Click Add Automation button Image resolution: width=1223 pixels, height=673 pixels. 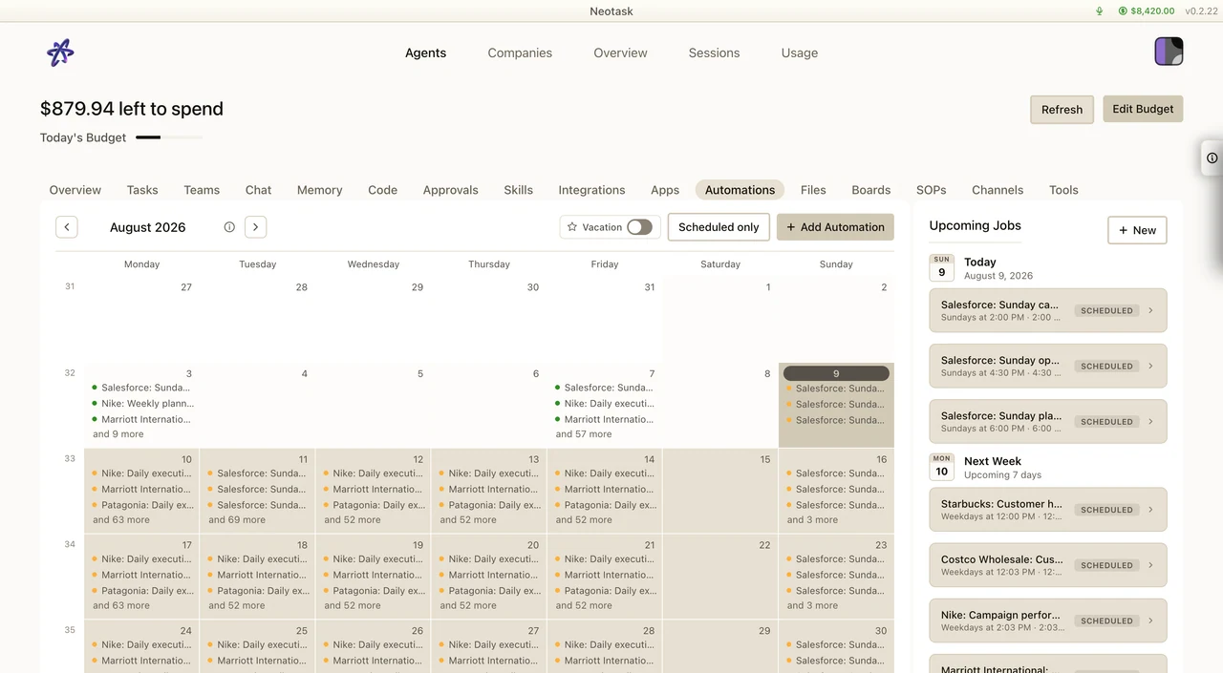(835, 227)
